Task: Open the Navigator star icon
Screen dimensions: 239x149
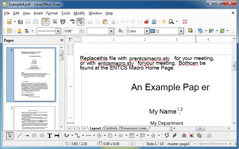Action: [x=164, y=22]
